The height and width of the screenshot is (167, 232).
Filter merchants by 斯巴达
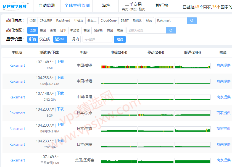click(137, 20)
